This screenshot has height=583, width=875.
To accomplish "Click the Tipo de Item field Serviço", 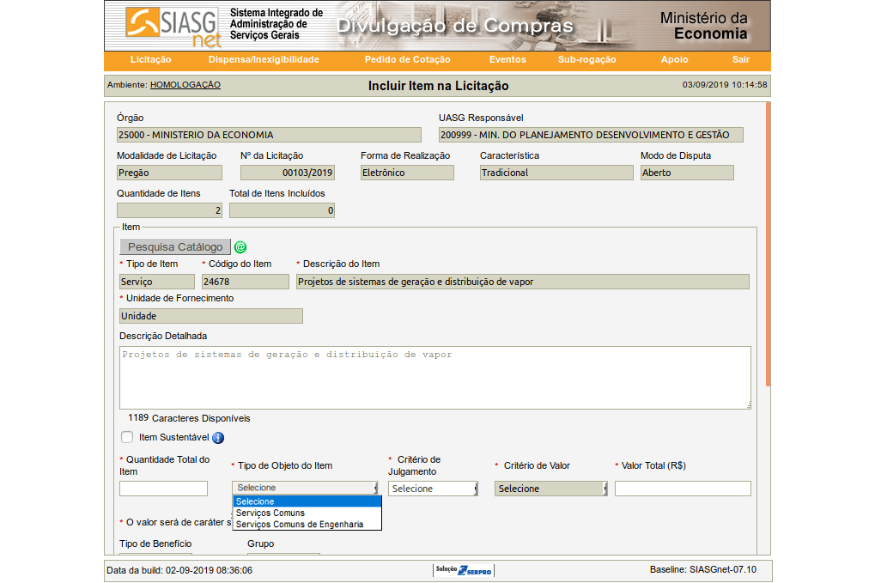I will [157, 282].
